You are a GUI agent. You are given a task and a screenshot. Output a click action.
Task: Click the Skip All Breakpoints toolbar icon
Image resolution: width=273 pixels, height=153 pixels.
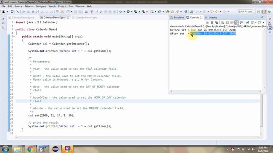click(17, 11)
